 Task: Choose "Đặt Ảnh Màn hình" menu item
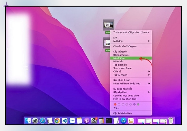tap(131, 113)
